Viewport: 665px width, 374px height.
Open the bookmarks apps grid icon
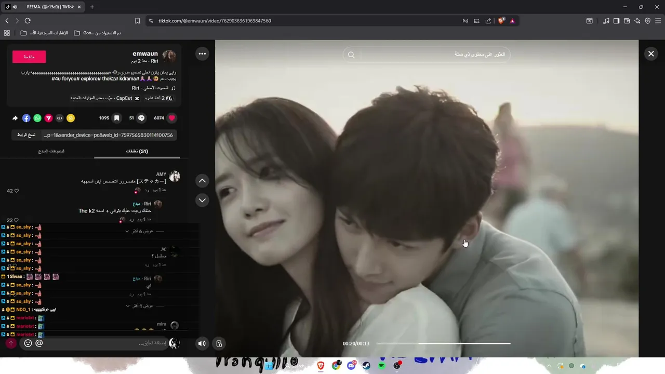click(7, 33)
